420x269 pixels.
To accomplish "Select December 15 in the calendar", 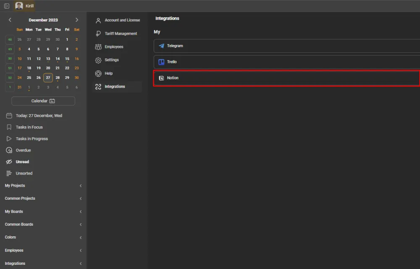I will click(67, 59).
